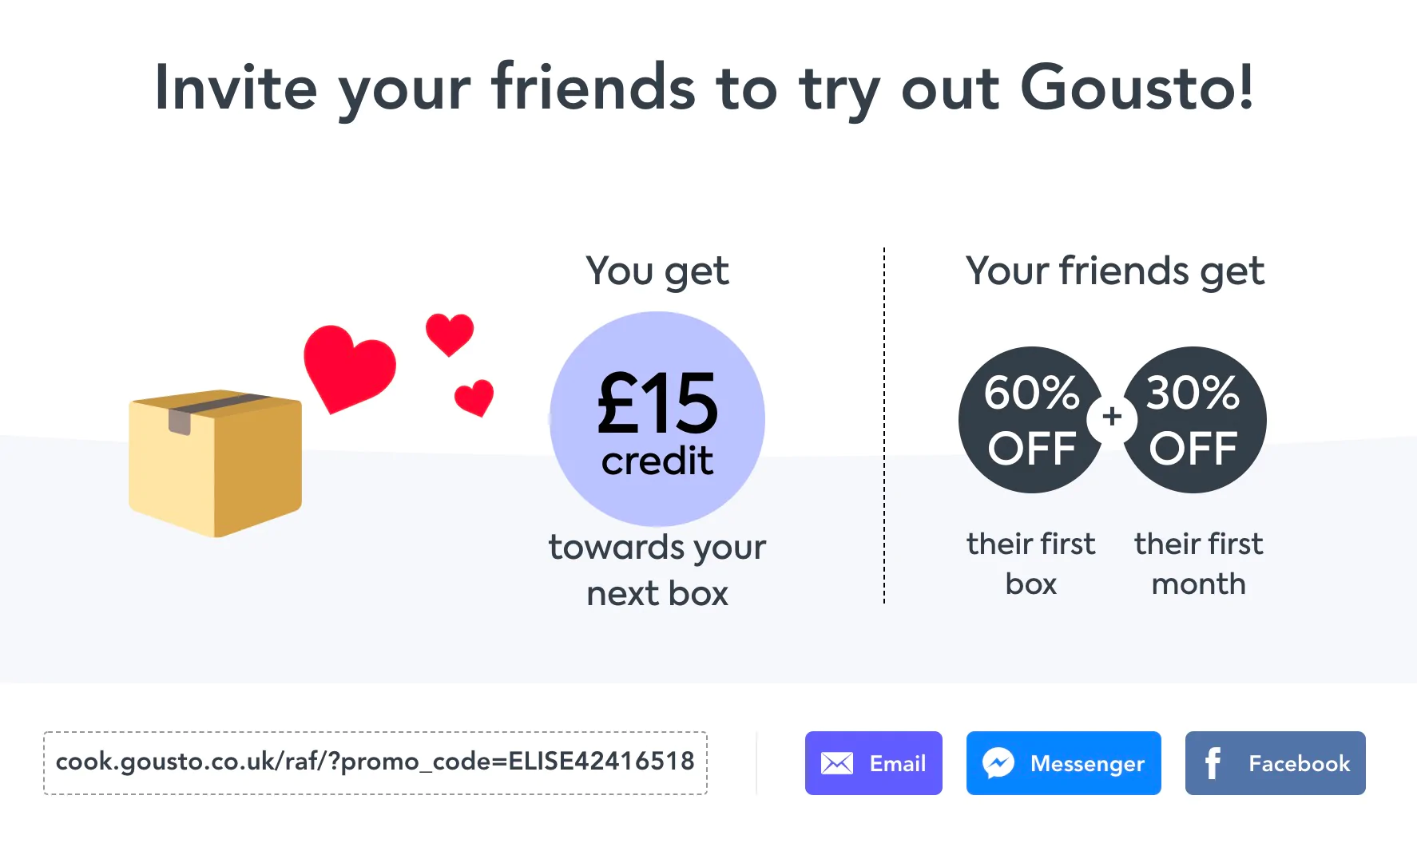Click the "towards your next box" caption

[x=657, y=570]
